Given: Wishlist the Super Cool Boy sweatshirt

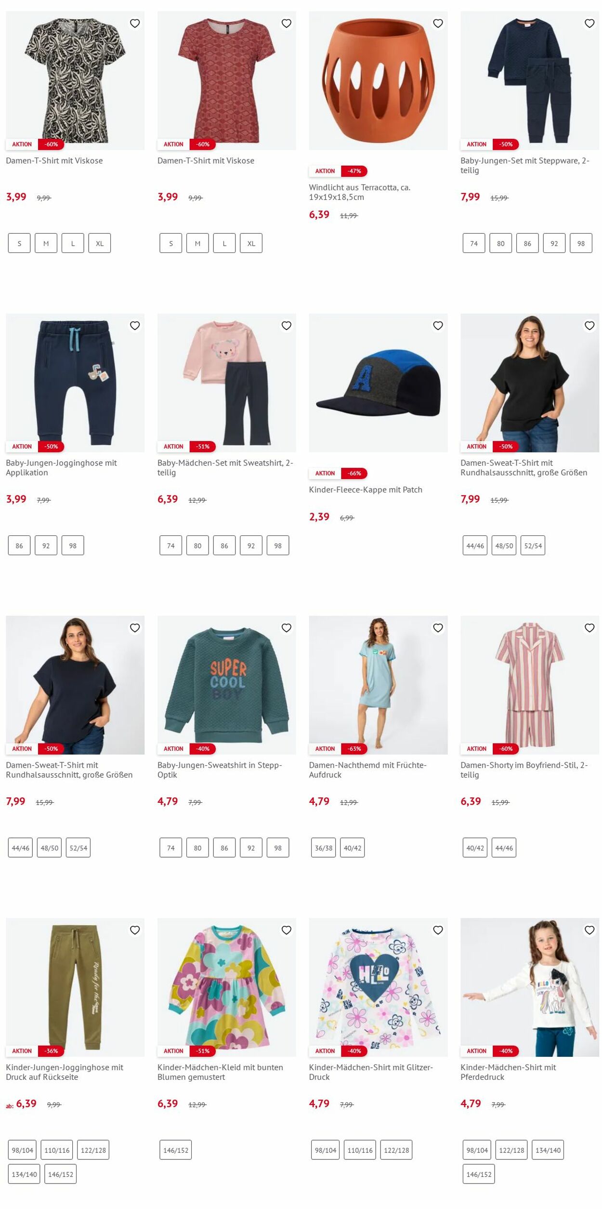Looking at the screenshot, I should (287, 628).
